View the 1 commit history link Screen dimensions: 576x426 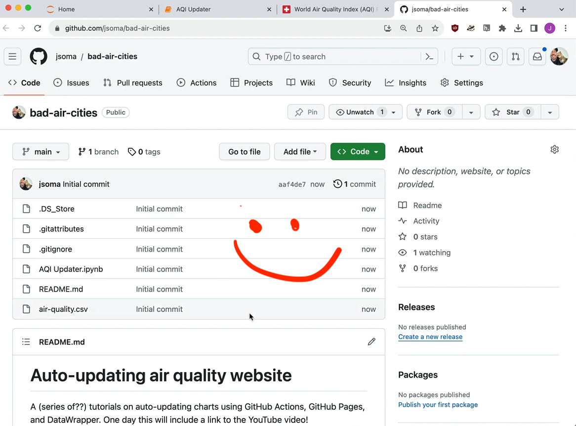click(x=355, y=184)
